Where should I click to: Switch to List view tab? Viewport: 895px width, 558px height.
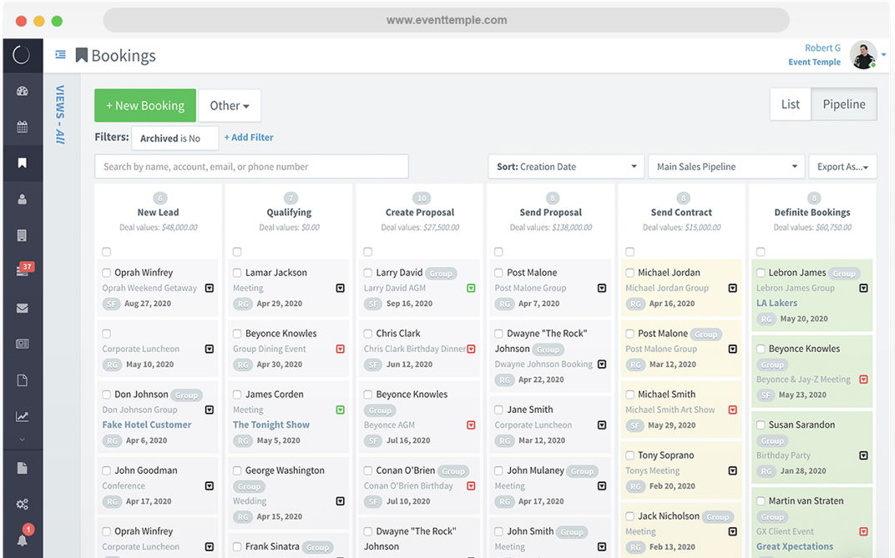pos(790,104)
